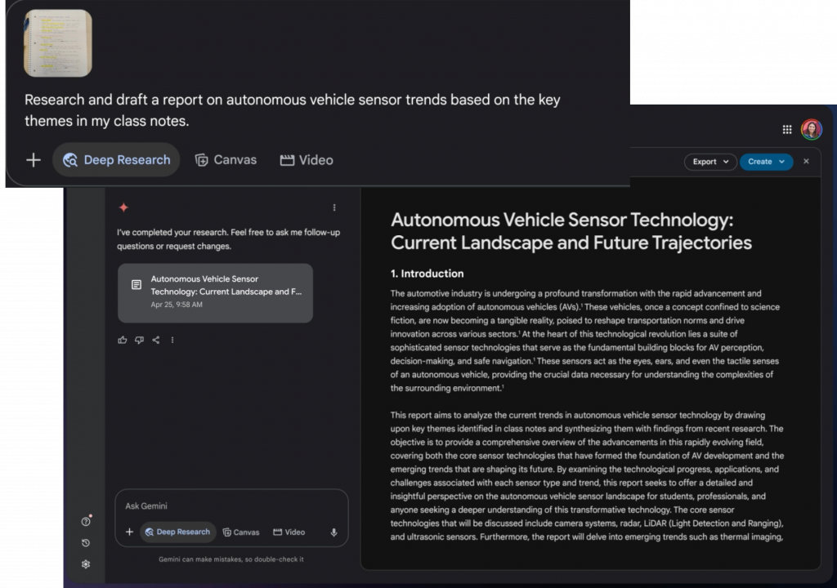Image resolution: width=837 pixels, height=588 pixels.
Task: Select Video in the large top prompt
Action: pyautogui.click(x=307, y=160)
